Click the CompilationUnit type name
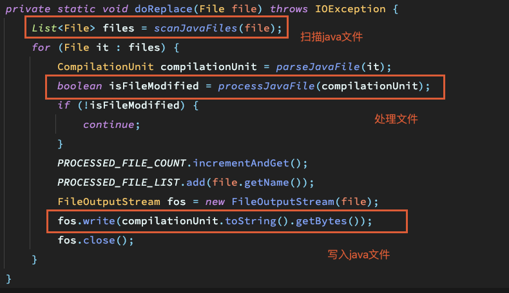The height and width of the screenshot is (293, 509). pyautogui.click(x=106, y=67)
